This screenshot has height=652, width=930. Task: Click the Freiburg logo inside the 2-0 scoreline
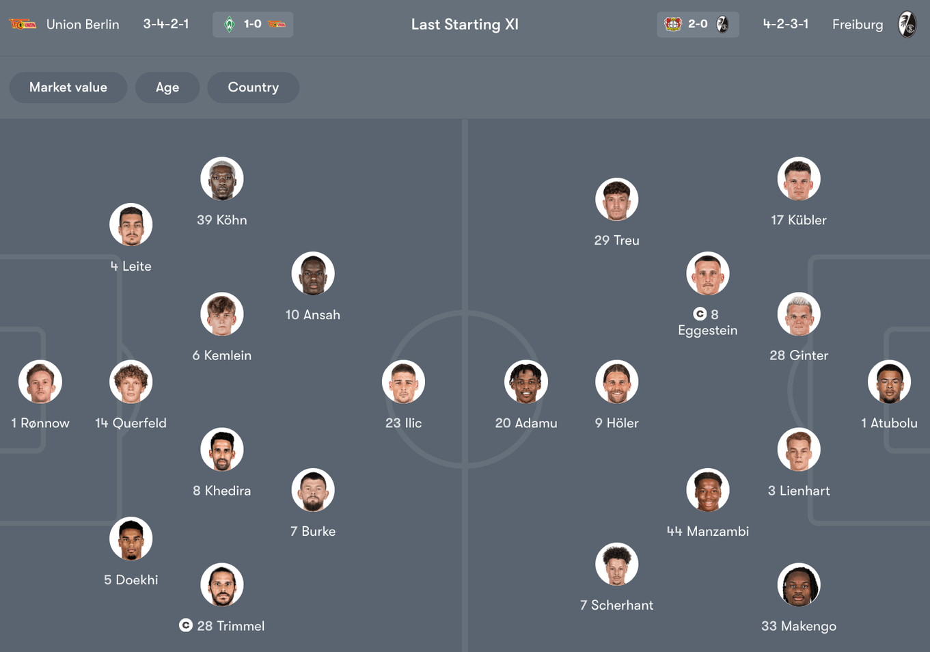click(x=722, y=23)
